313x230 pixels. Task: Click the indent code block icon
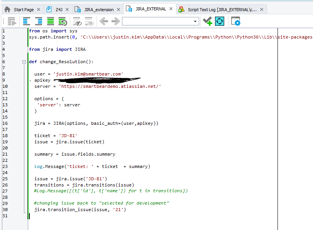pos(39,22)
